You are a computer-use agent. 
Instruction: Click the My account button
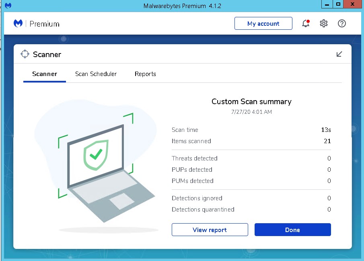(x=263, y=23)
